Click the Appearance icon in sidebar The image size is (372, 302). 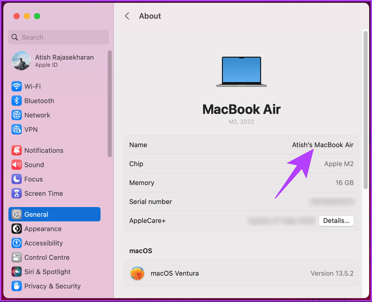[17, 229]
